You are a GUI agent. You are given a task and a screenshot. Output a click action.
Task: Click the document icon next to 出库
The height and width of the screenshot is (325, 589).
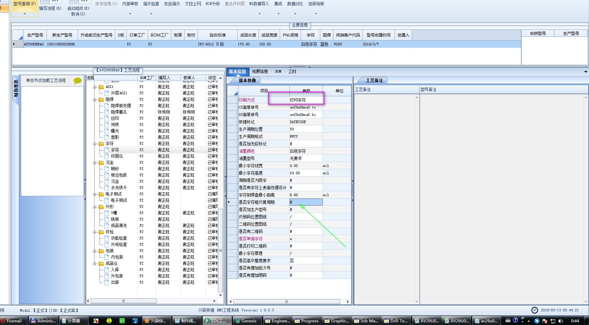tap(107, 282)
